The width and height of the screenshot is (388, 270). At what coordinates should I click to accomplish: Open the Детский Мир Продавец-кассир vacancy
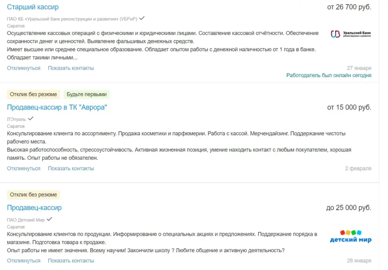[34, 208]
